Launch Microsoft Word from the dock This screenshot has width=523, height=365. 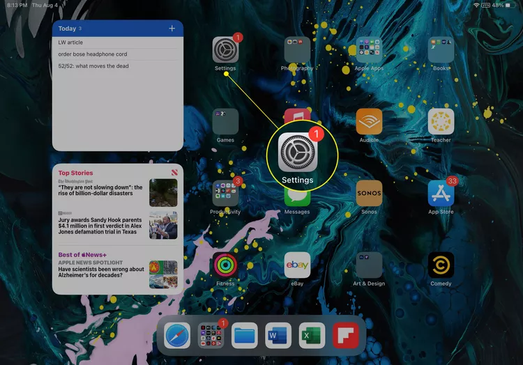click(278, 335)
